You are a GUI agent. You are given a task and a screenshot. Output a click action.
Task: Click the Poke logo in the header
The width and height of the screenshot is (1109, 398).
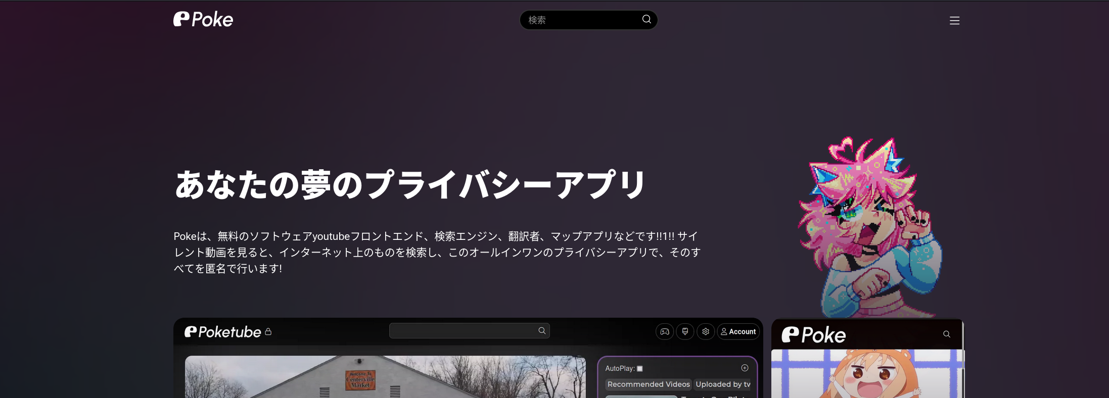coord(203,20)
